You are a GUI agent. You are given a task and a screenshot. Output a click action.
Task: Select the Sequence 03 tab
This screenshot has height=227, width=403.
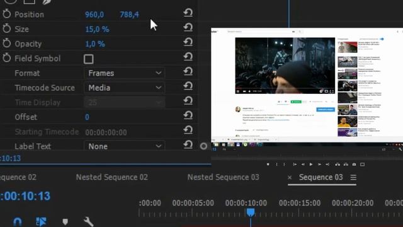[x=321, y=177]
